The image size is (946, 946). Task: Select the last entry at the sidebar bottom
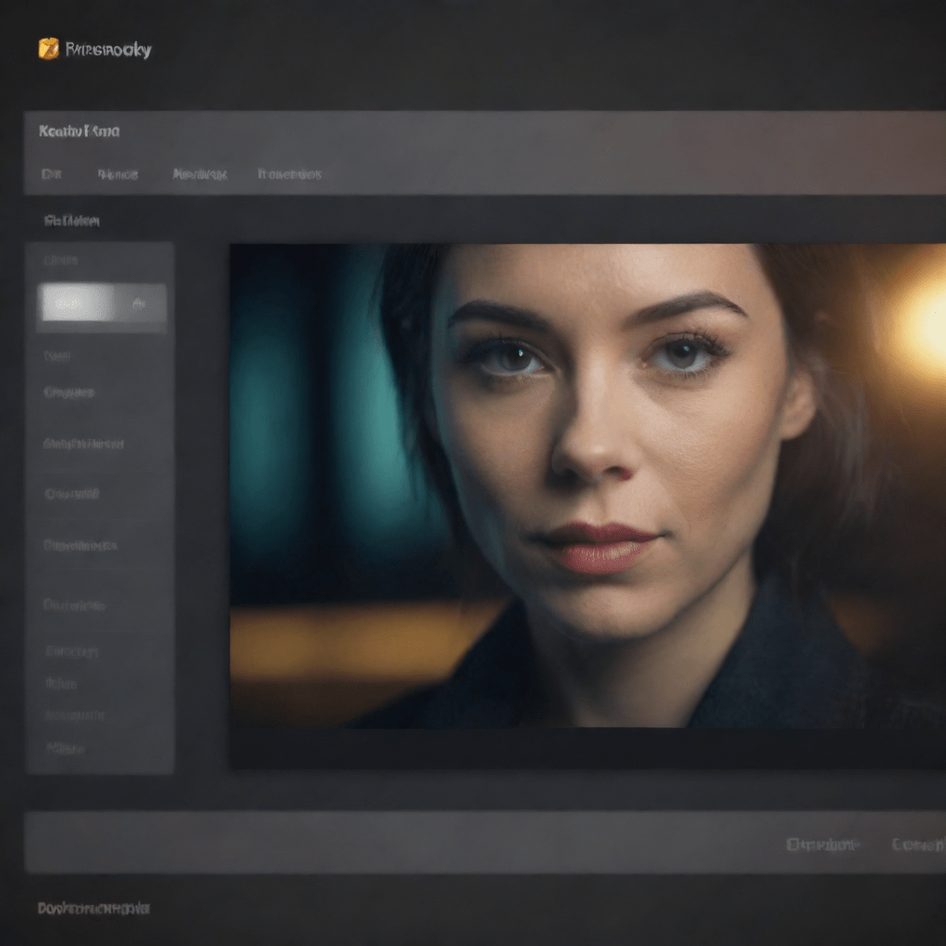pyautogui.click(x=65, y=748)
